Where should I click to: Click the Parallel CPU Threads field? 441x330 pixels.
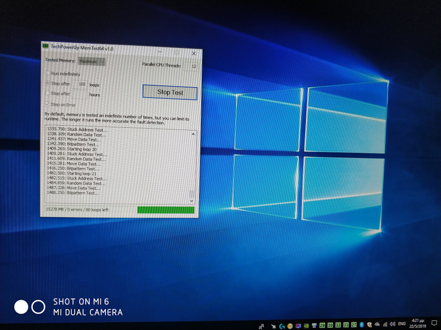191,66
